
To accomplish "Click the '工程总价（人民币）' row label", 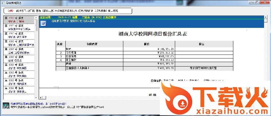I will coord(94,68).
